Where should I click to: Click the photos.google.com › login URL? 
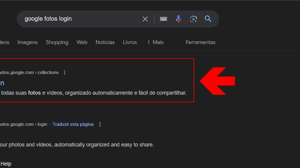point(23,124)
